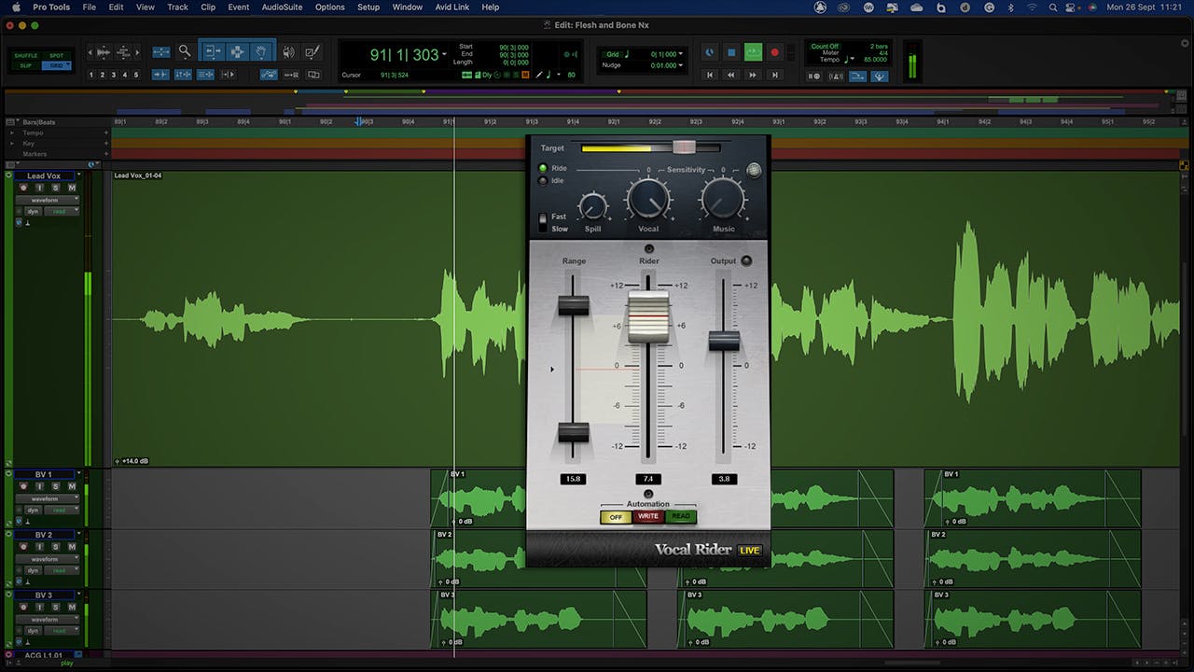
Task: Open the Event menu
Action: [239, 7]
